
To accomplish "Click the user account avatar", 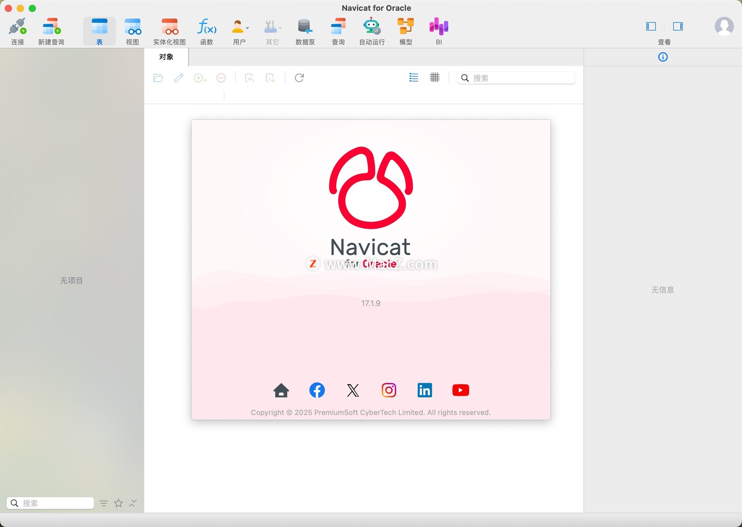I will coord(724,27).
